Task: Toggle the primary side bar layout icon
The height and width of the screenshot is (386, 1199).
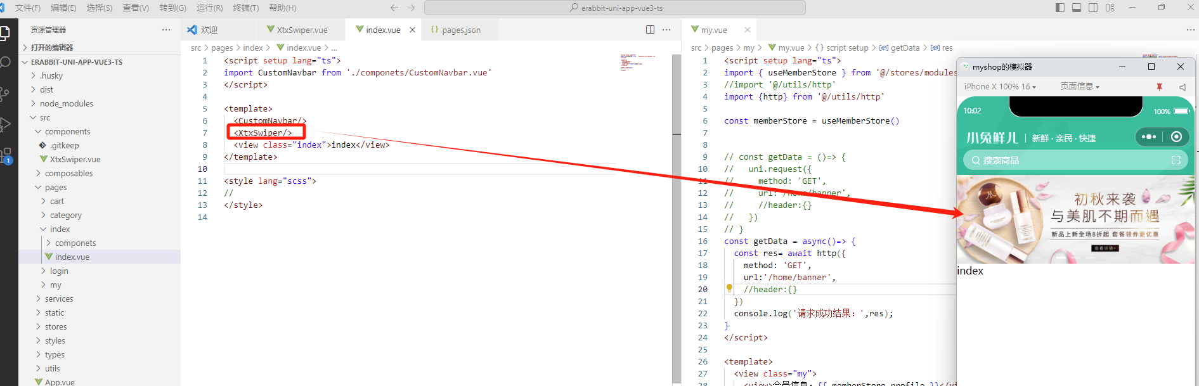Action: pos(1060,8)
